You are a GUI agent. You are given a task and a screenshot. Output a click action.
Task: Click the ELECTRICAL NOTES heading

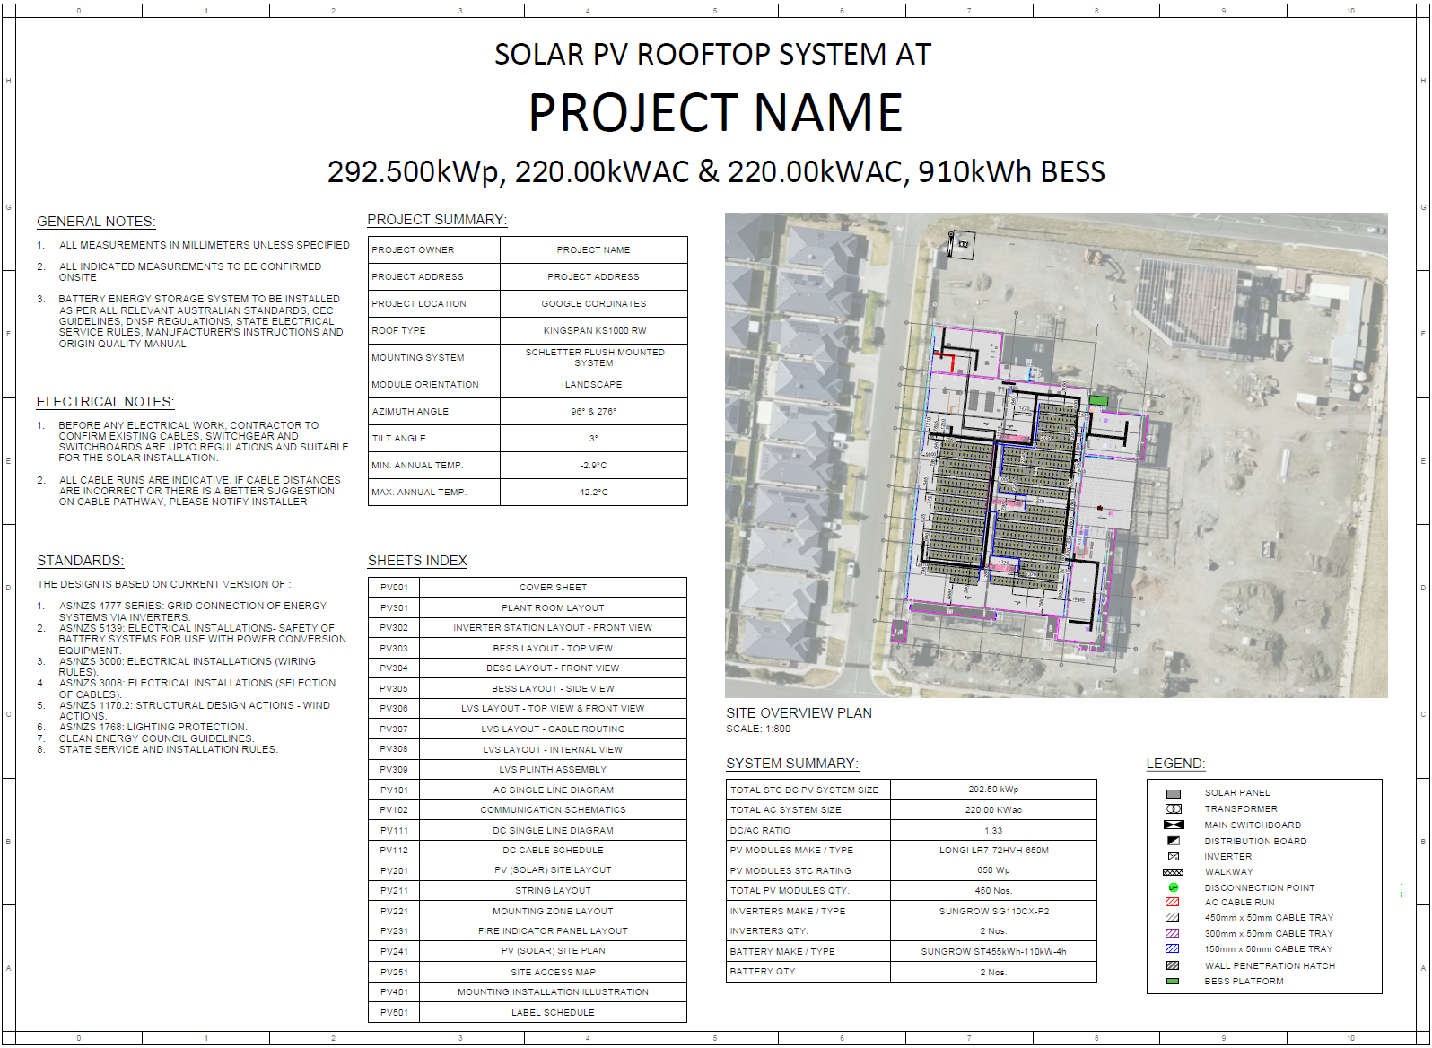106,402
